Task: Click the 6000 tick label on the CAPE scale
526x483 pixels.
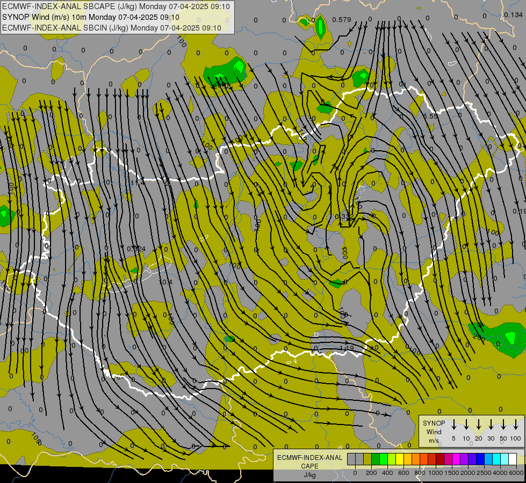Action: 516,473
